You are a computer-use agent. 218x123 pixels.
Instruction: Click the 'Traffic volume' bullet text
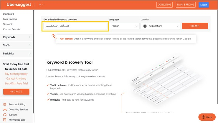coord(58,85)
